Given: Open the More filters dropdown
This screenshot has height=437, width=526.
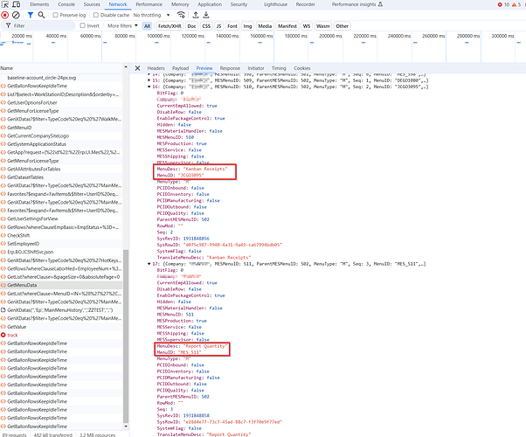Looking at the screenshot, I should pyautogui.click(x=122, y=26).
